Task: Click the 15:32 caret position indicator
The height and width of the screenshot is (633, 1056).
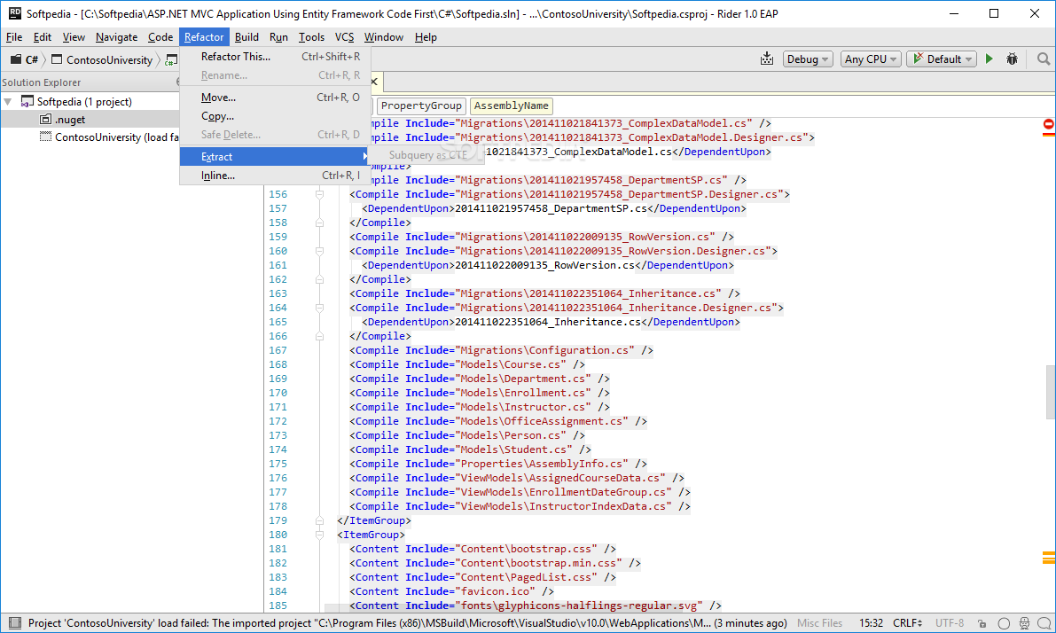Action: (871, 623)
